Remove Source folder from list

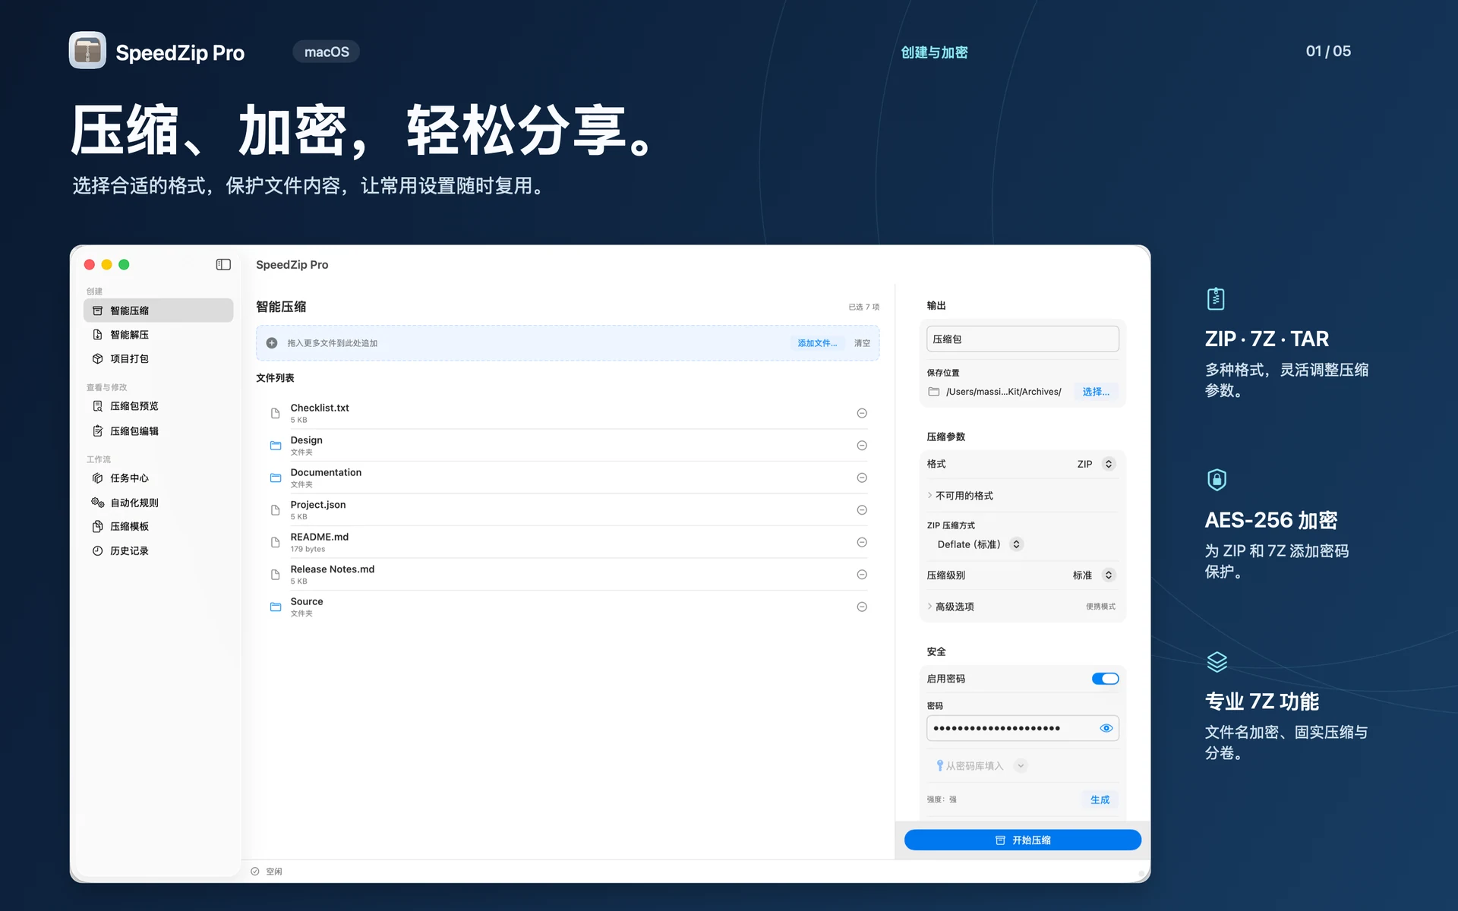pos(862,607)
